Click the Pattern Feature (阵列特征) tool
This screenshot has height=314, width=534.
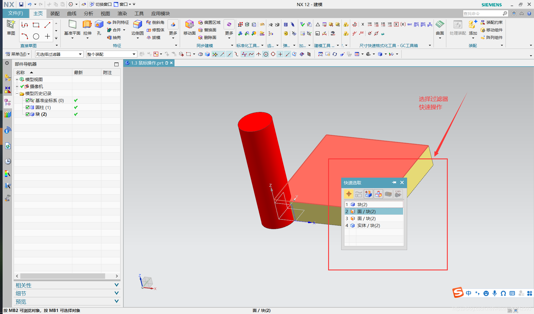[x=118, y=22]
